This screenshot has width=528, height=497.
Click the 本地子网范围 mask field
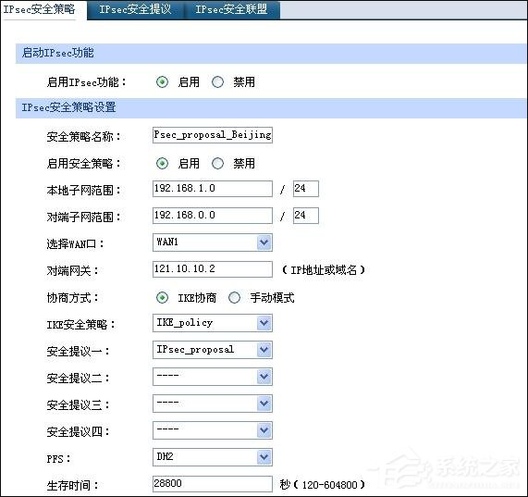[x=306, y=189]
